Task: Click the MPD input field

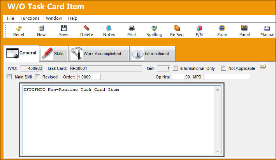Action: coord(227,77)
